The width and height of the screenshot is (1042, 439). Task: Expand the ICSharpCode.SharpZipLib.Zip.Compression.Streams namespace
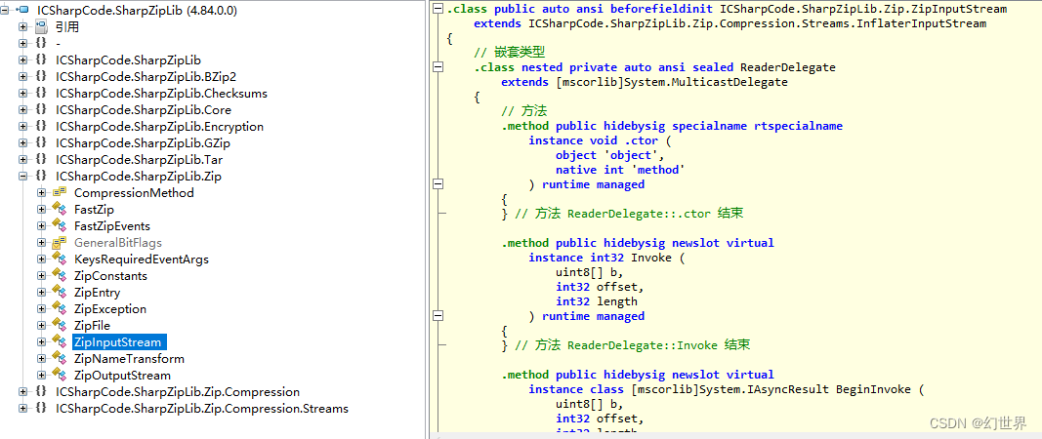point(23,409)
